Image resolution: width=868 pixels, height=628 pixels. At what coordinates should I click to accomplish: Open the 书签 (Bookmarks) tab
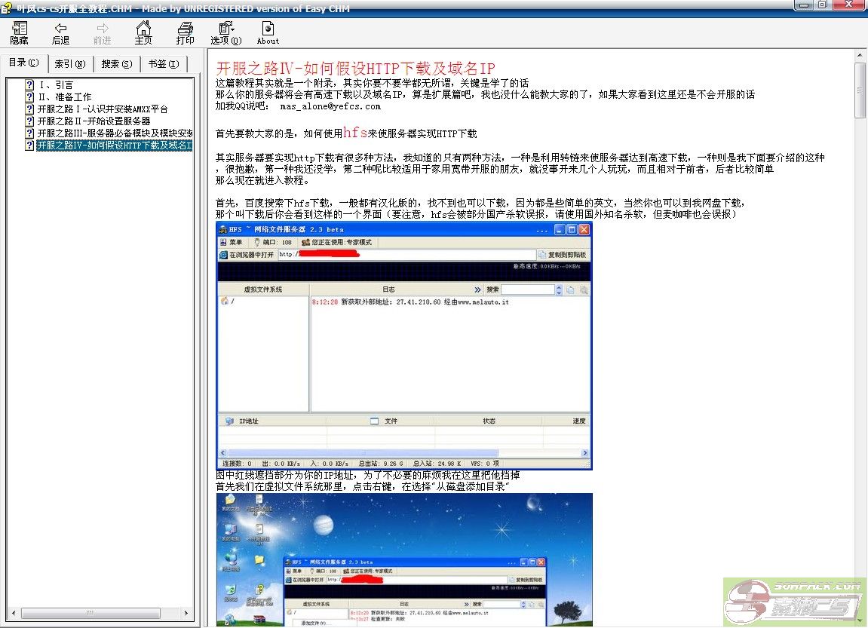click(x=163, y=64)
